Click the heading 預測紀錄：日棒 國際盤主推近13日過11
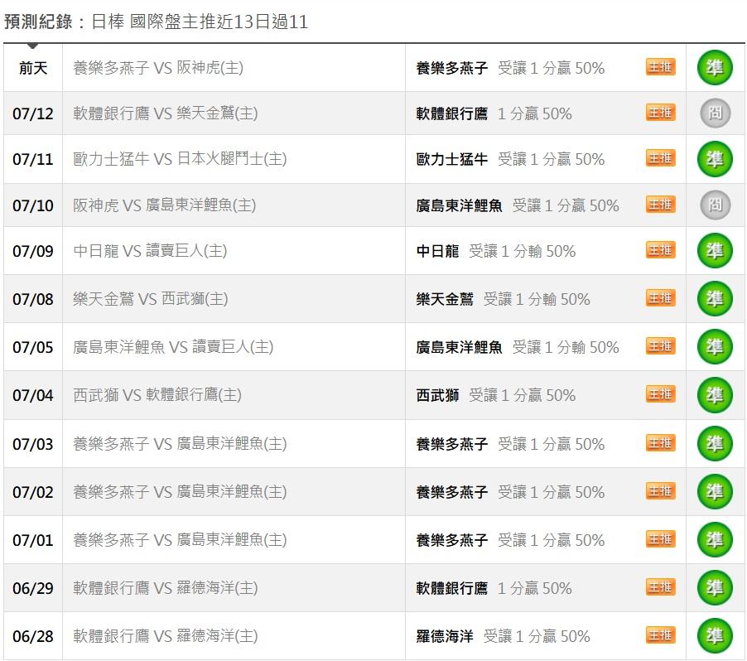The height and width of the screenshot is (661, 747). coord(157,22)
